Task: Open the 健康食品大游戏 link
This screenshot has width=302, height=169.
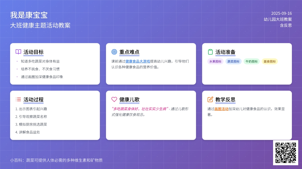Action: pos(138,61)
